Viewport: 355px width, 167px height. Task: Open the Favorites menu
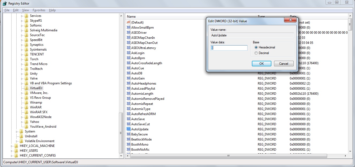[x=39, y=10]
